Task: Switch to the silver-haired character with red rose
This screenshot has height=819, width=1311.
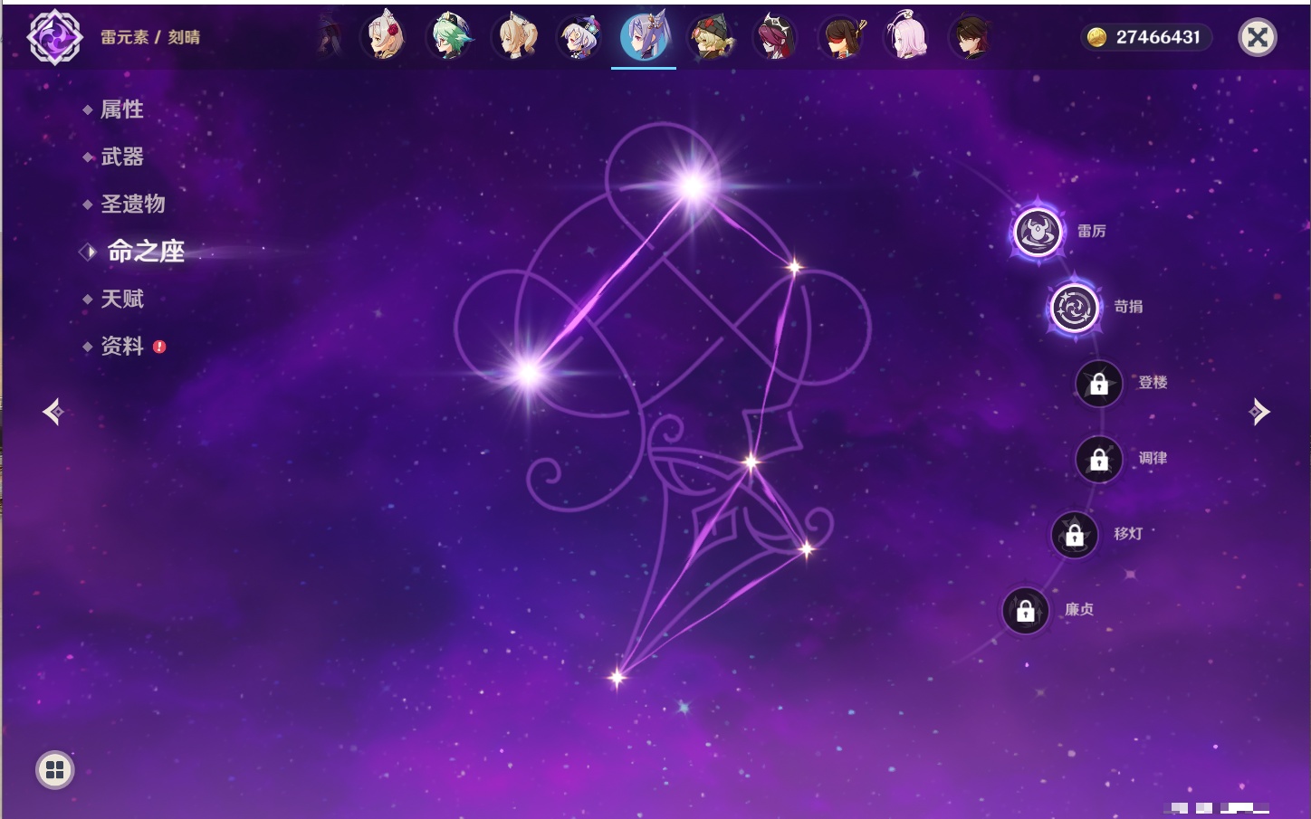Action: [384, 37]
